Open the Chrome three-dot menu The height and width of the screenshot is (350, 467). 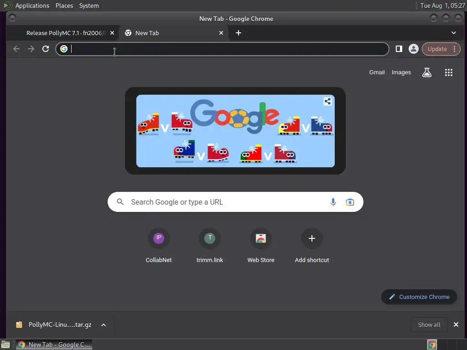pyautogui.click(x=455, y=49)
